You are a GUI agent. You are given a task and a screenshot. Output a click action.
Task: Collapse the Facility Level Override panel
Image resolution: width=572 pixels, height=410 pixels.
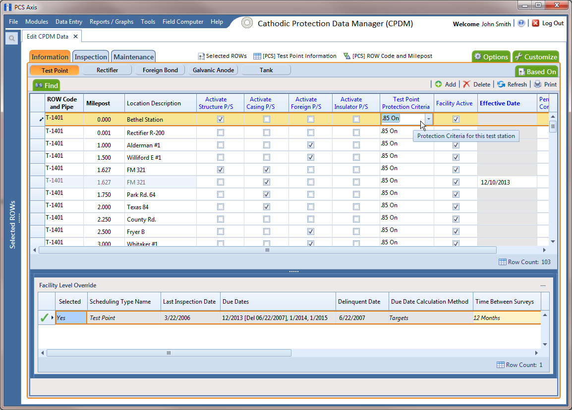[543, 286]
